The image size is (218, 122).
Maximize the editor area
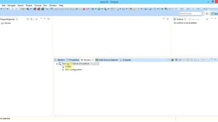click(168, 19)
